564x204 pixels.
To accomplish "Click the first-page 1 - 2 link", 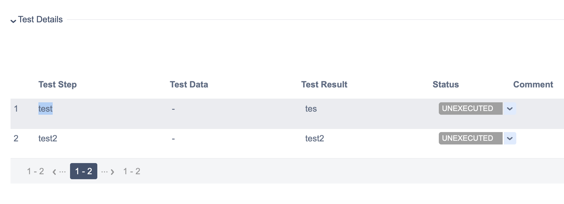I will 35,171.
